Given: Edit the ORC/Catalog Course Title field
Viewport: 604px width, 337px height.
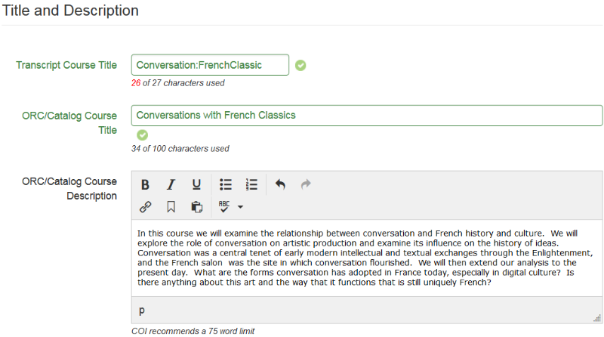Looking at the screenshot, I should coord(367,116).
